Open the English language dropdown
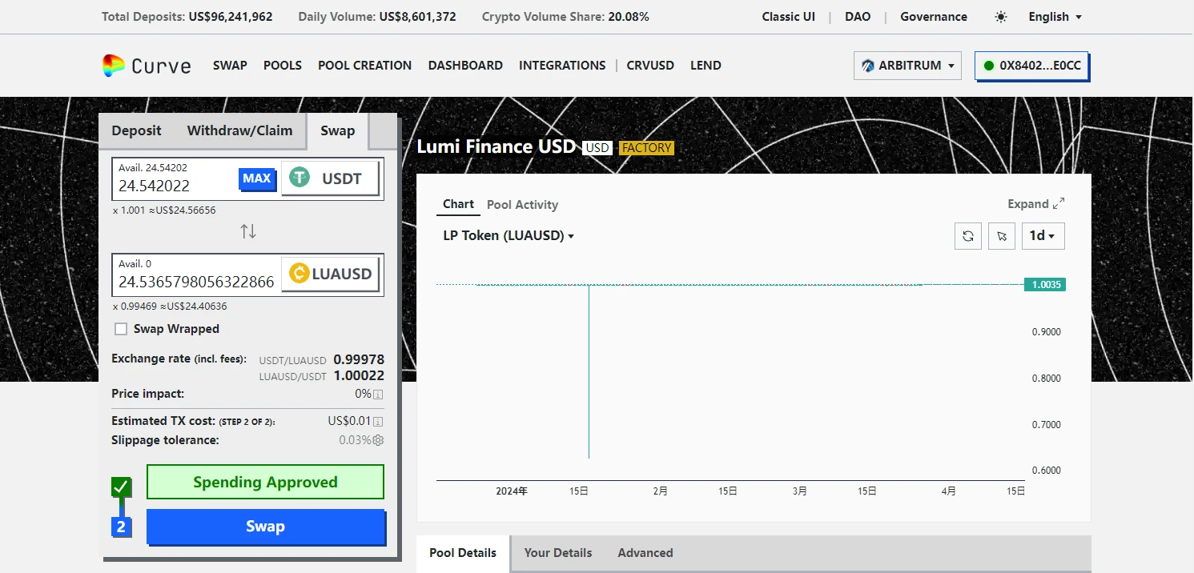The image size is (1194, 573). [x=1055, y=17]
